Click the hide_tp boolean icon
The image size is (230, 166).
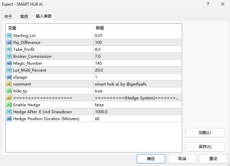tap(9, 91)
